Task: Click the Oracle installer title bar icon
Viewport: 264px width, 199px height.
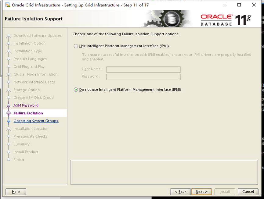Action: point(8,5)
